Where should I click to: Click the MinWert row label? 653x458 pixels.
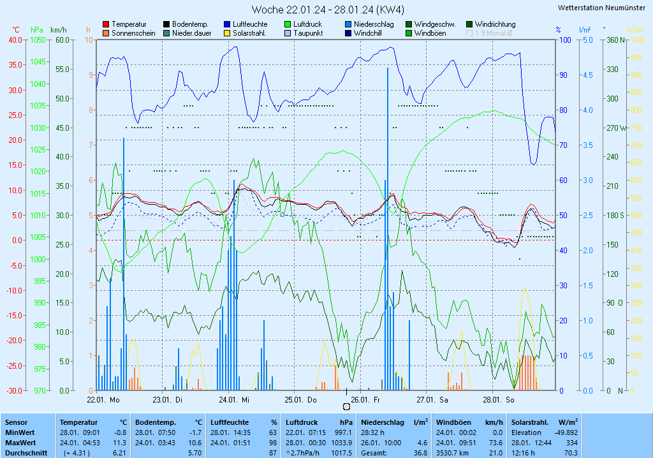(x=20, y=432)
